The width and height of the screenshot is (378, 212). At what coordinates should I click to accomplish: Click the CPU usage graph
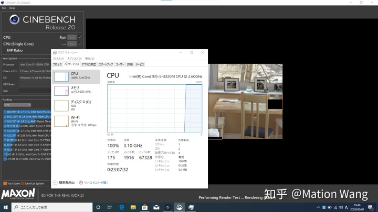pos(154,108)
